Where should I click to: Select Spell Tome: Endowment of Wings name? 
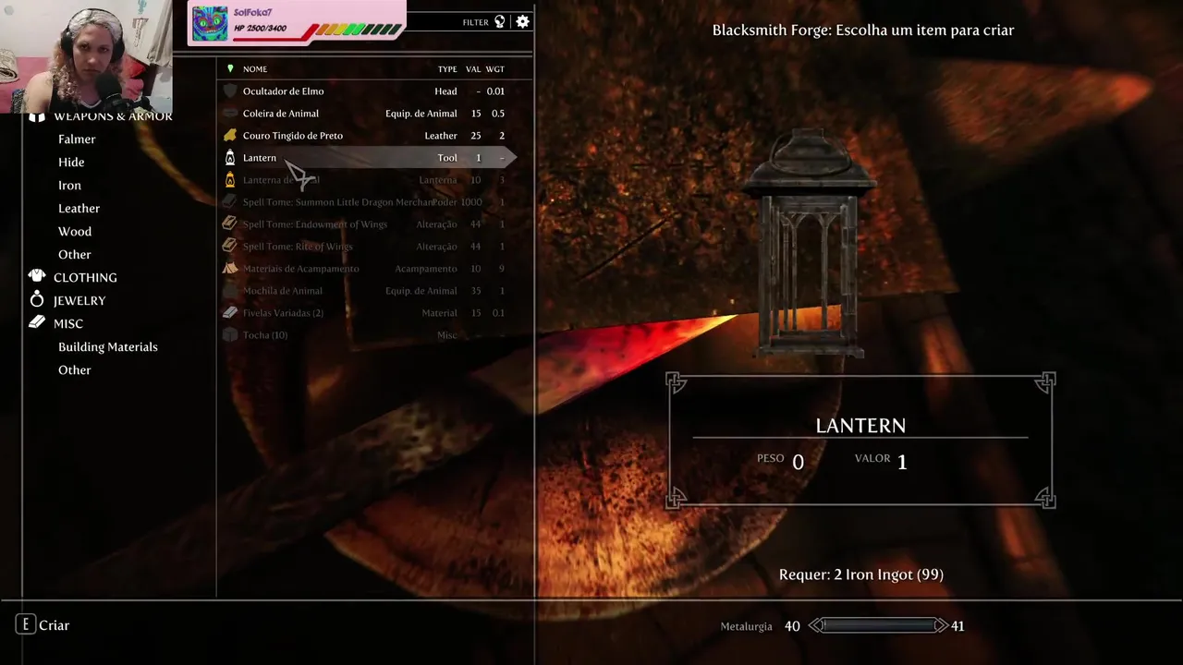tap(315, 224)
